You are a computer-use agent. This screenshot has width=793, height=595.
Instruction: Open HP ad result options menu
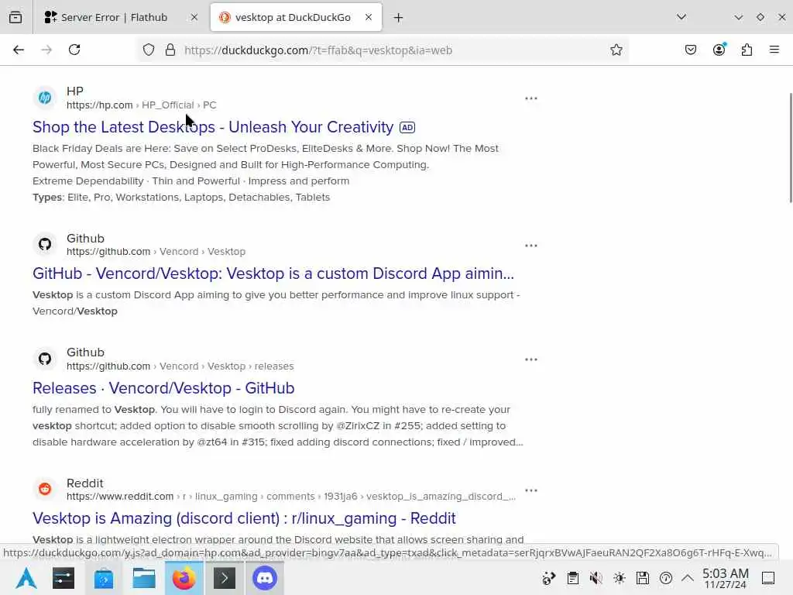coord(531,98)
